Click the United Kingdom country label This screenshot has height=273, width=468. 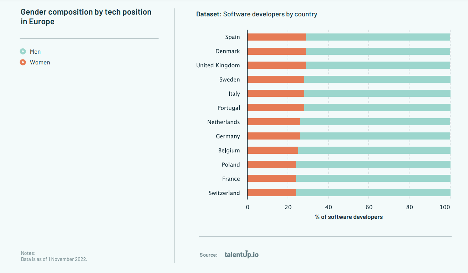click(x=218, y=65)
